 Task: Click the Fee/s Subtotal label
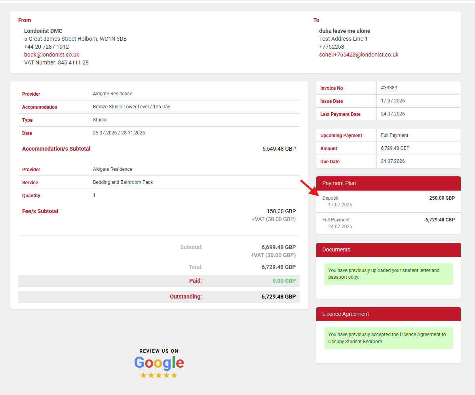point(40,211)
